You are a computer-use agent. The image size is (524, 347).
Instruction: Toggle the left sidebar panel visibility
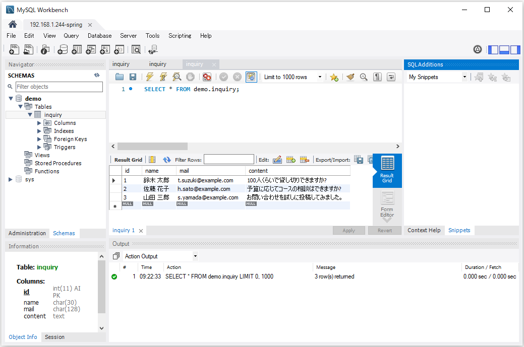(x=493, y=49)
